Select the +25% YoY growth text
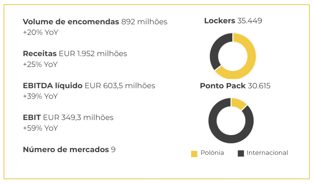Viewport: 314px width, 184px height. coord(40,65)
